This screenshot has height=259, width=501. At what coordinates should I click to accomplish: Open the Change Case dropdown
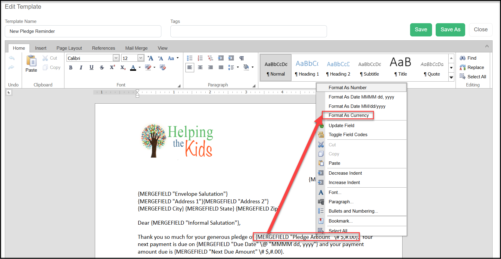[x=173, y=58]
